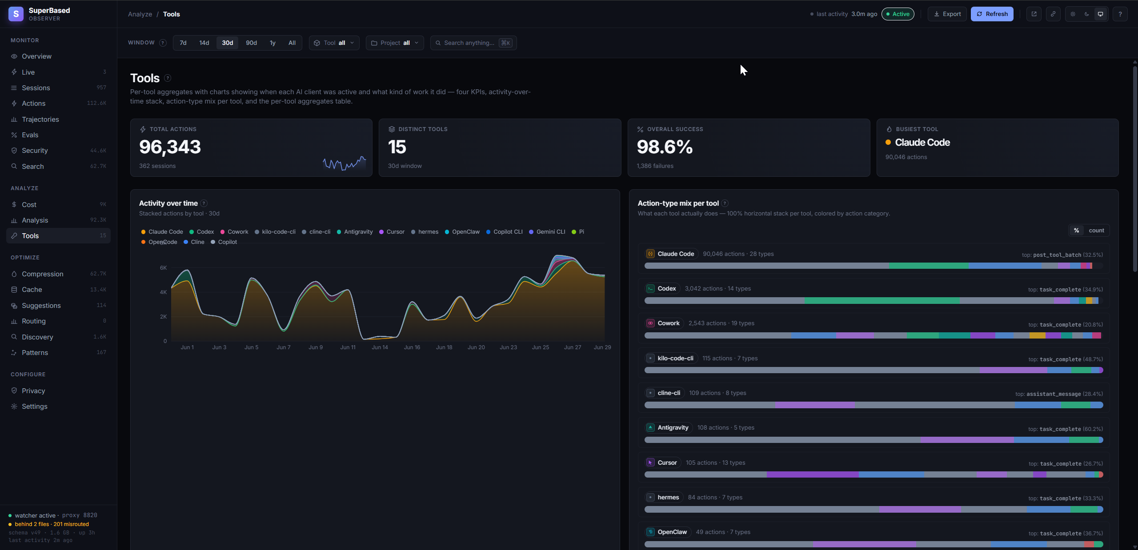Viewport: 1138px width, 550px height.
Task: Click help icon beside Action-type mix per tool
Action: coord(725,203)
